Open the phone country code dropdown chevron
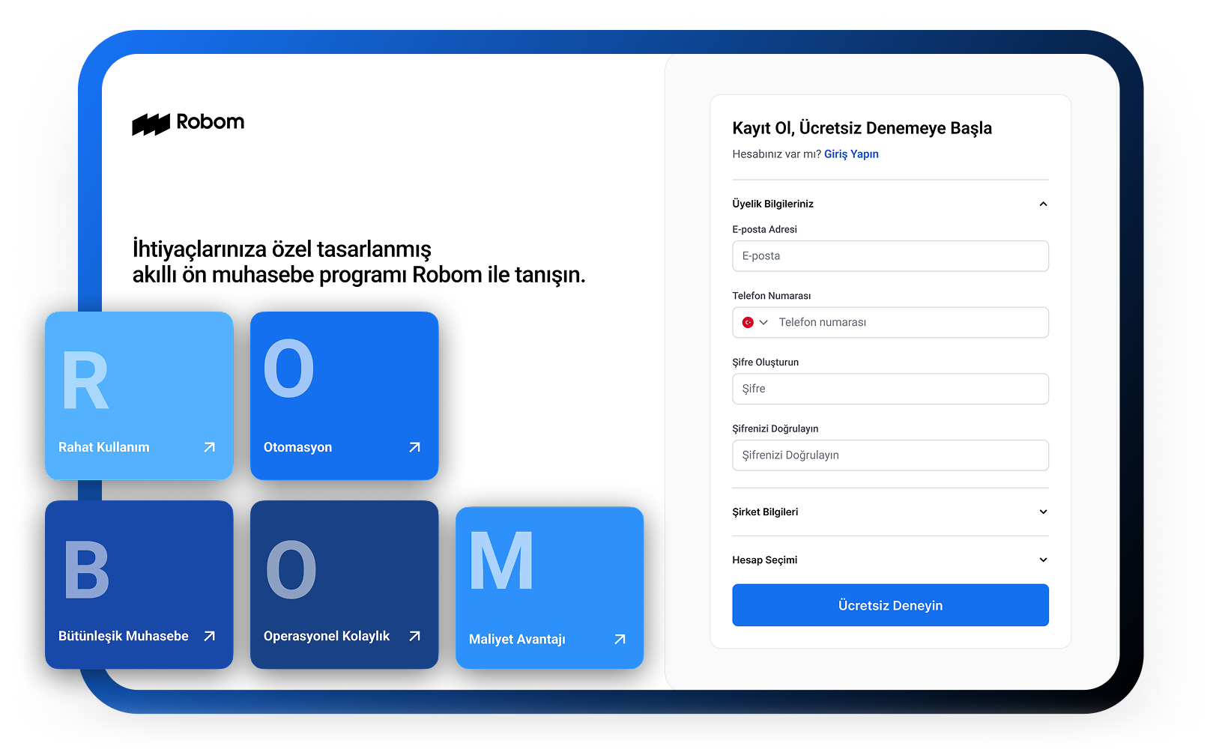The height and width of the screenshot is (749, 1222). [x=763, y=322]
